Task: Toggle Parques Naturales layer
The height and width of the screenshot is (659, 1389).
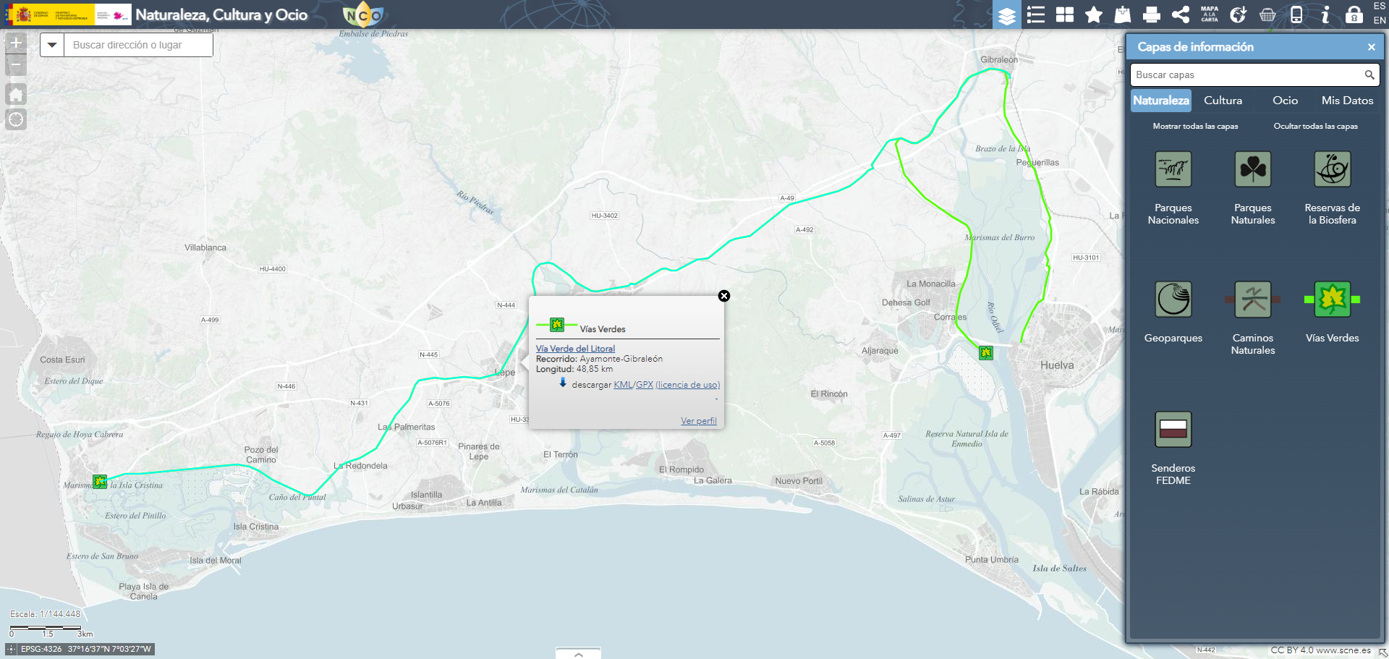Action: pos(1253,169)
